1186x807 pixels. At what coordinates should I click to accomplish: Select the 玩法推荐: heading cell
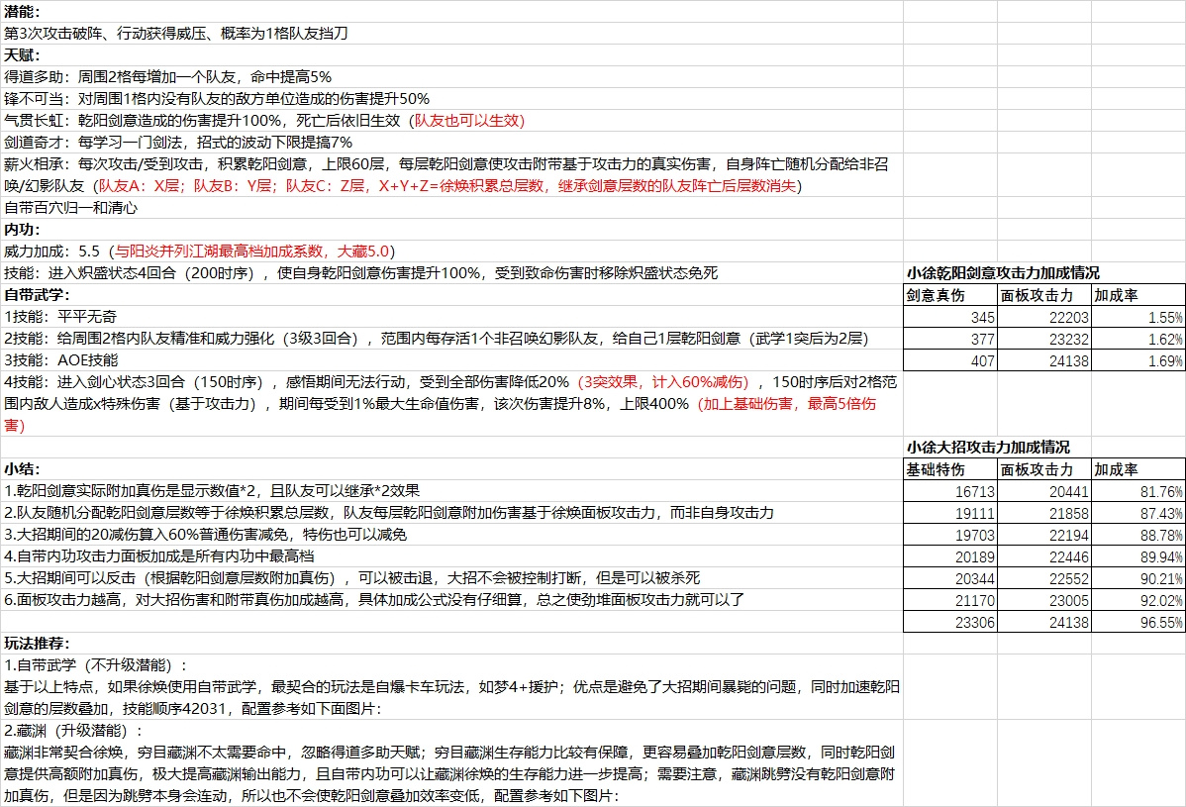tap(451, 644)
